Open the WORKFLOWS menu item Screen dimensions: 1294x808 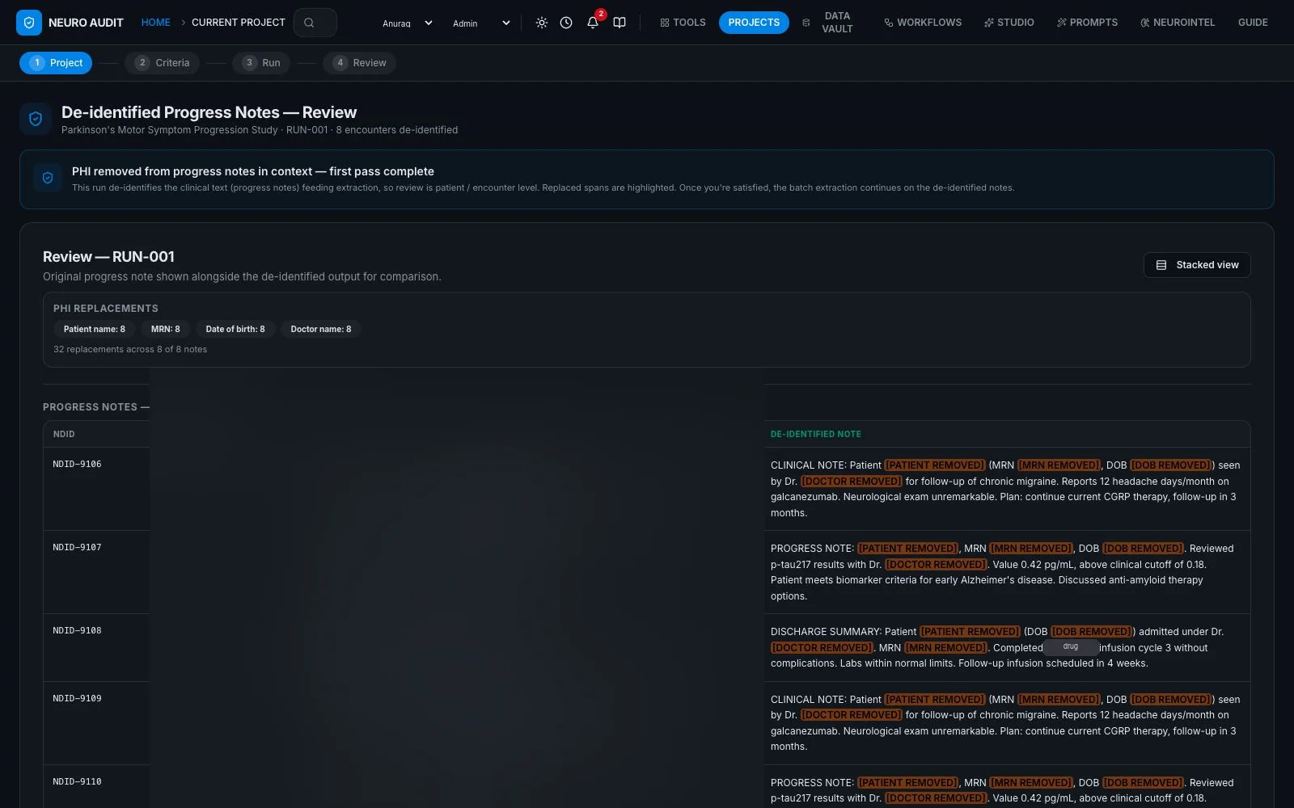click(x=923, y=23)
